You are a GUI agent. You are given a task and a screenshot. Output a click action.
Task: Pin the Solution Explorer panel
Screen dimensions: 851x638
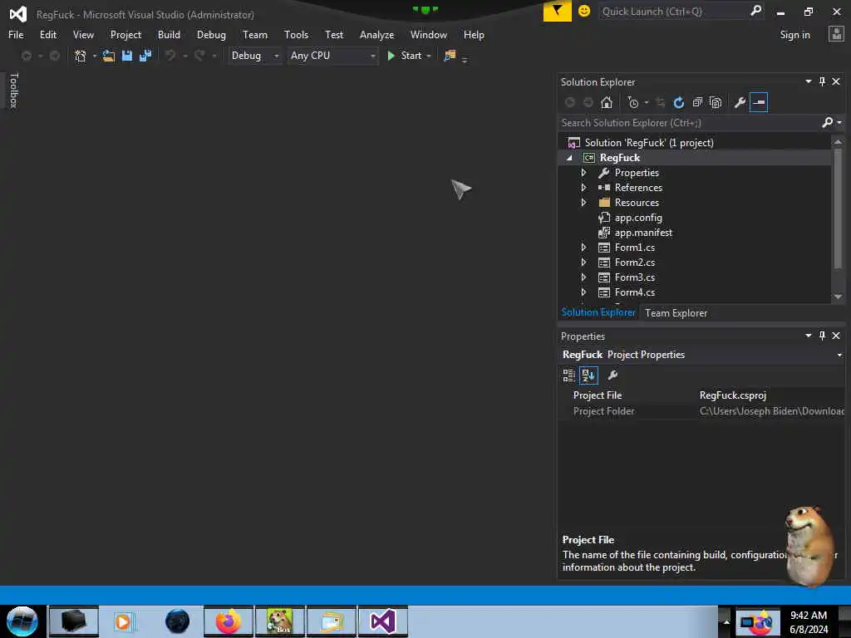coord(822,81)
